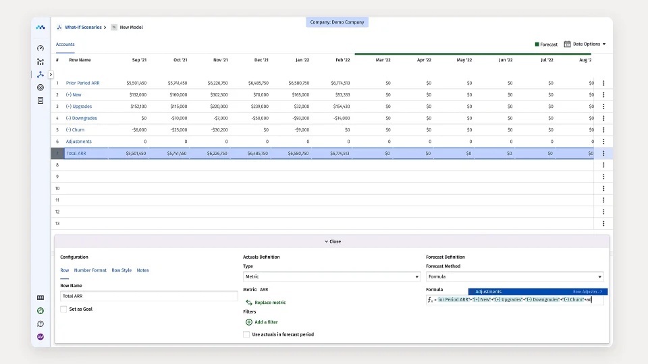Viewport: 648px width, 364px height.
Task: Click the table grid icon in sidebar
Action: (x=40, y=297)
